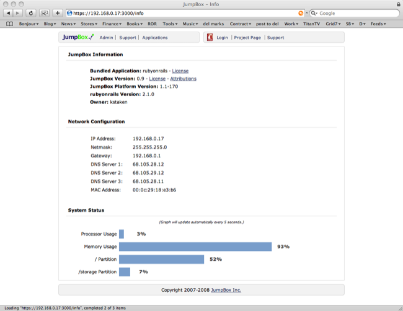Screen dimensions: 403x311
Task: Open the JumpBox Version License link
Action: coord(157,79)
